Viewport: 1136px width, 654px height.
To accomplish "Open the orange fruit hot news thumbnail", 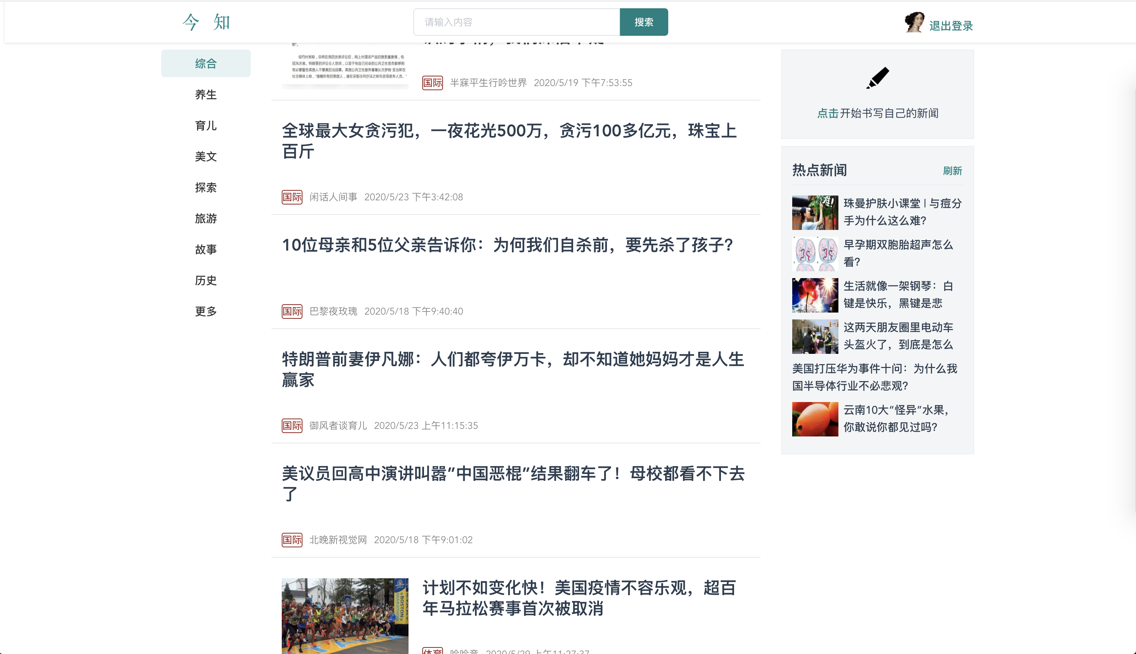I will coord(815,419).
